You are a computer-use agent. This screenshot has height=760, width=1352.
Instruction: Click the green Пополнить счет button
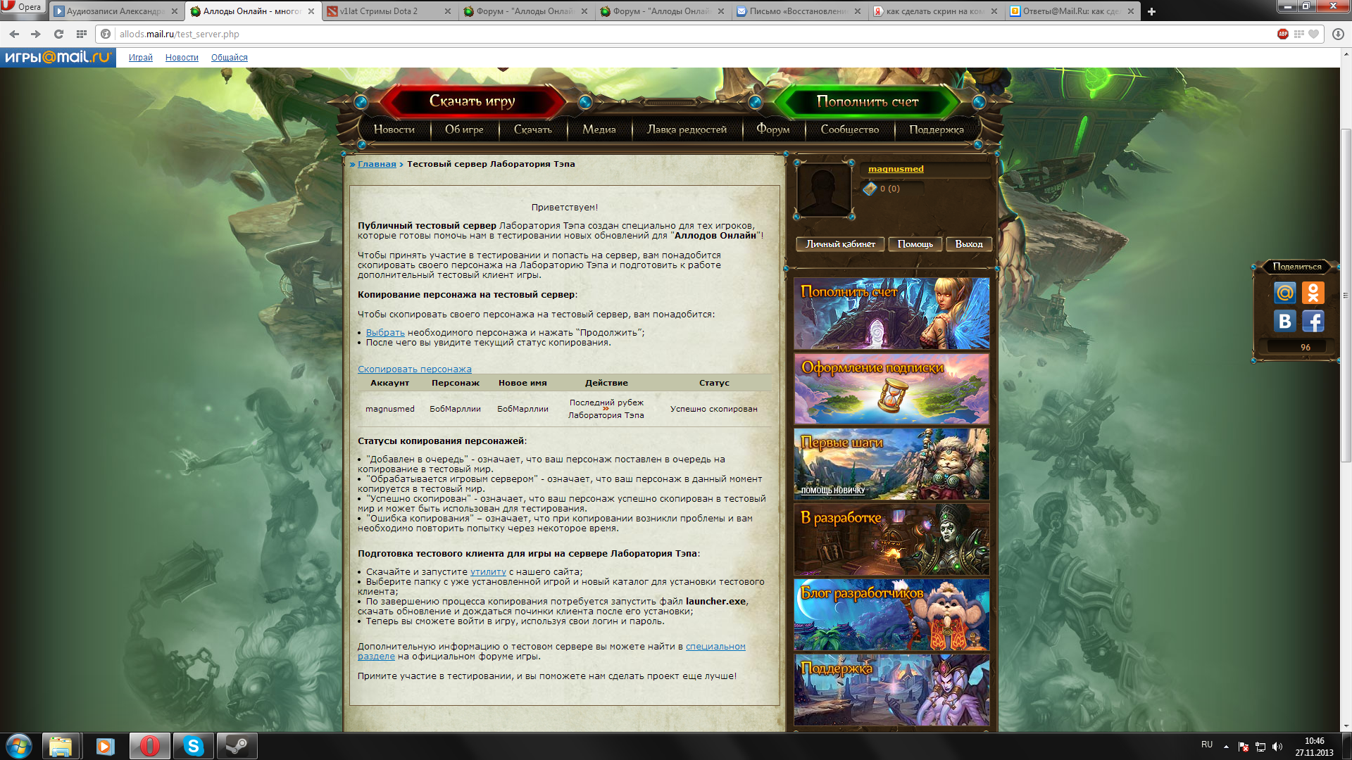868,102
